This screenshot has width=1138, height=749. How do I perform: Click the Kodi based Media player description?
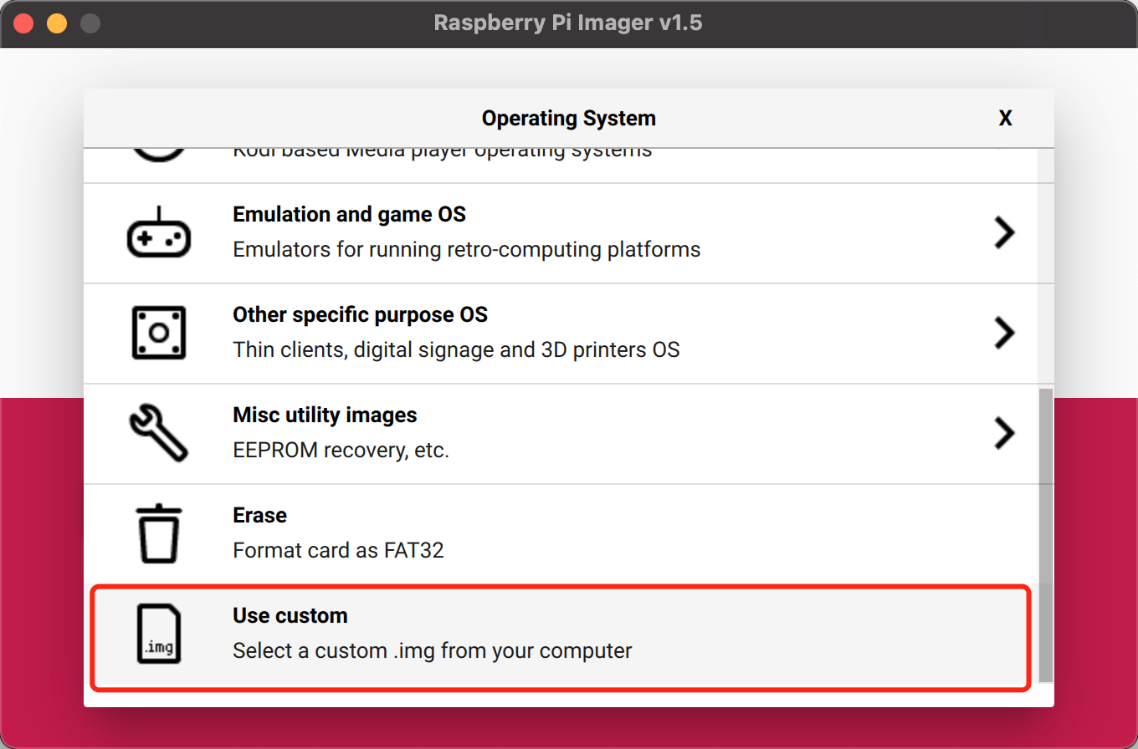point(442,153)
